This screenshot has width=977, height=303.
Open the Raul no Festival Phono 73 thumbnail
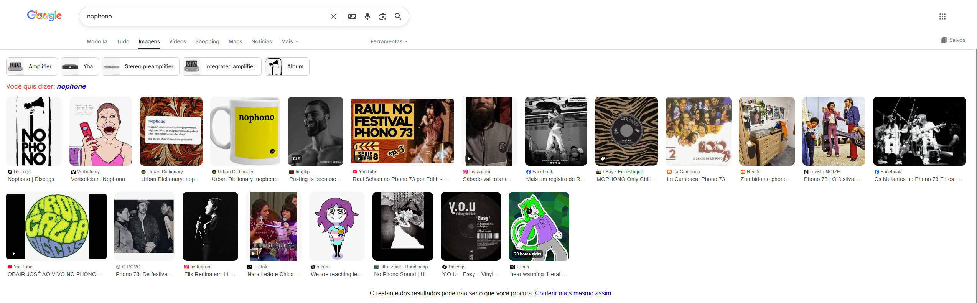[x=402, y=131]
